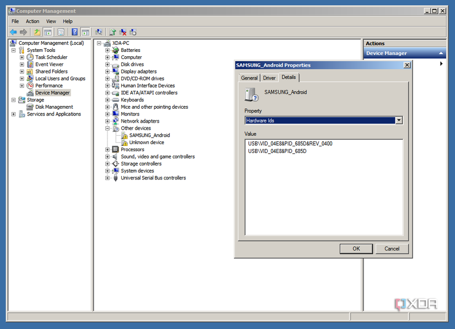Click the OK button
Viewport: 455px width, 329px height.
tap(356, 248)
